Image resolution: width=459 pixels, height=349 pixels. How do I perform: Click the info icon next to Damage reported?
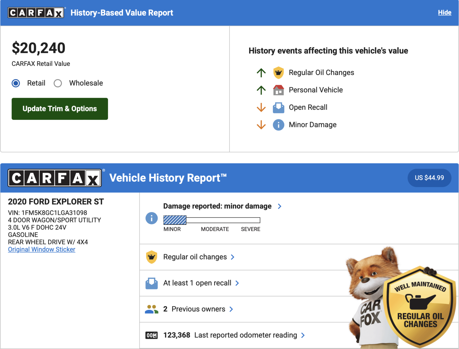151,218
